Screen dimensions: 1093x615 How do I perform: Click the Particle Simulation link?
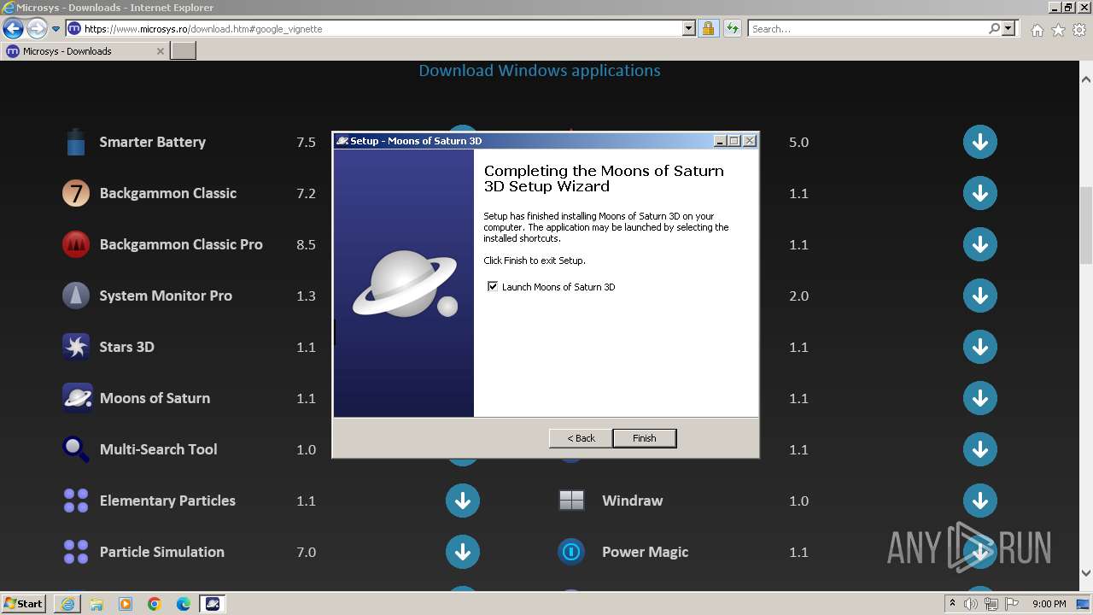click(x=161, y=552)
